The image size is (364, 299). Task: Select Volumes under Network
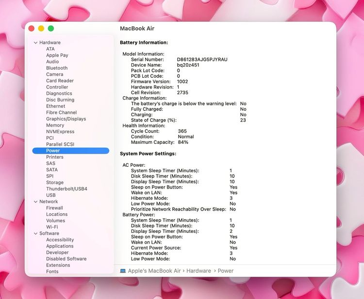(55, 221)
